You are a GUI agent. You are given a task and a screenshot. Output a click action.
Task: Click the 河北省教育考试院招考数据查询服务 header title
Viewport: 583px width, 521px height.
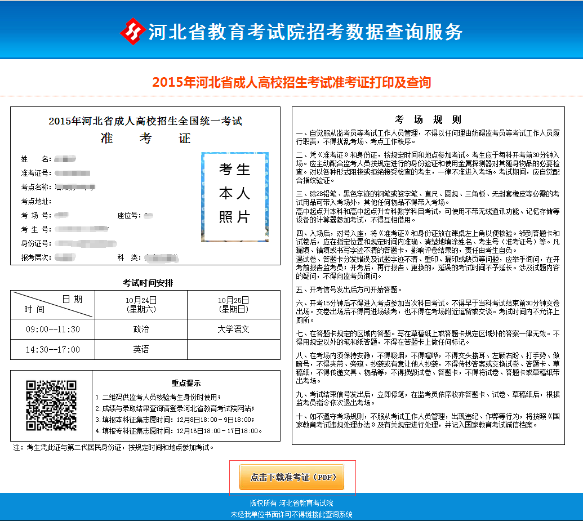[x=305, y=32]
